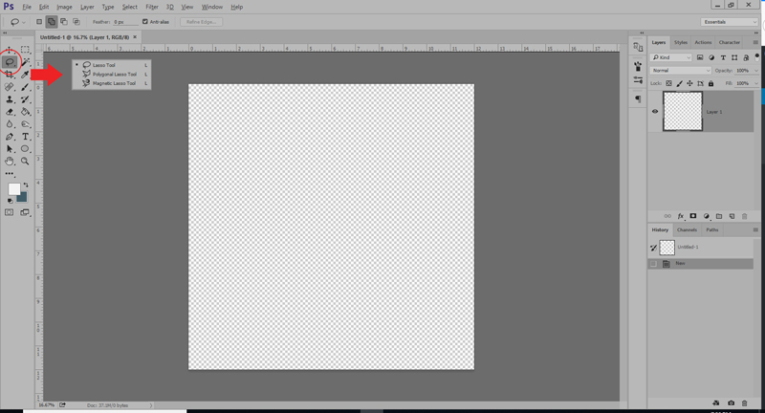Screen dimensions: 765x413
Task: Select the Eraser tool
Action: [10, 112]
